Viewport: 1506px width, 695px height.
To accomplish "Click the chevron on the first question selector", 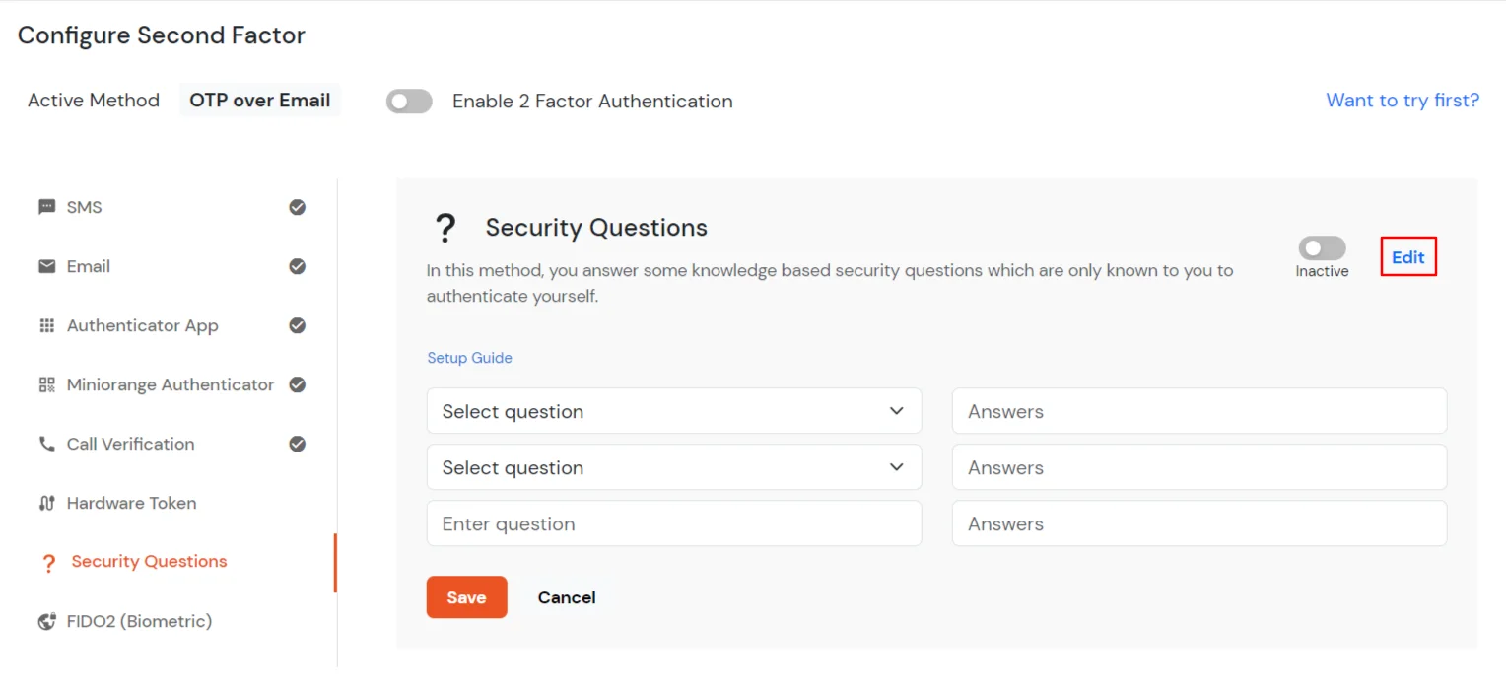I will [897, 411].
